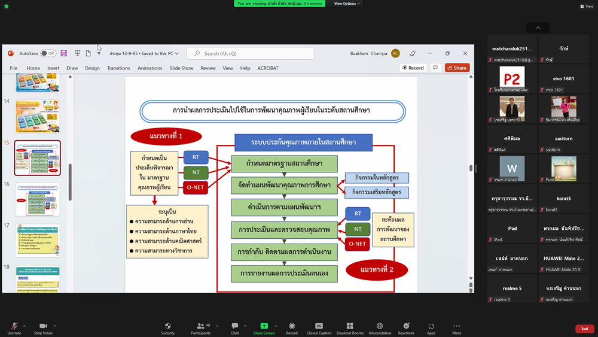Open the Insert ribbon tab
Image resolution: width=598 pixels, height=337 pixels.
(x=53, y=68)
